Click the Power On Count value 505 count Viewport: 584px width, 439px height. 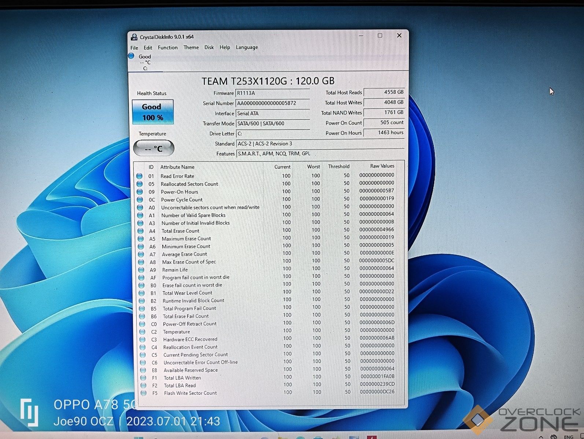384,123
